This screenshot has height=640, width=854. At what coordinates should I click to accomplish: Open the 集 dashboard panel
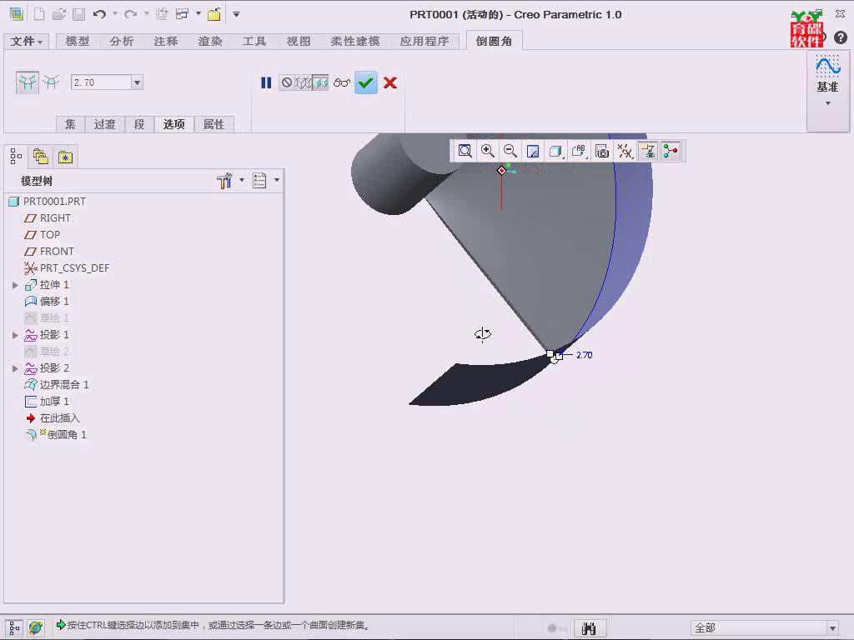pyautogui.click(x=70, y=125)
